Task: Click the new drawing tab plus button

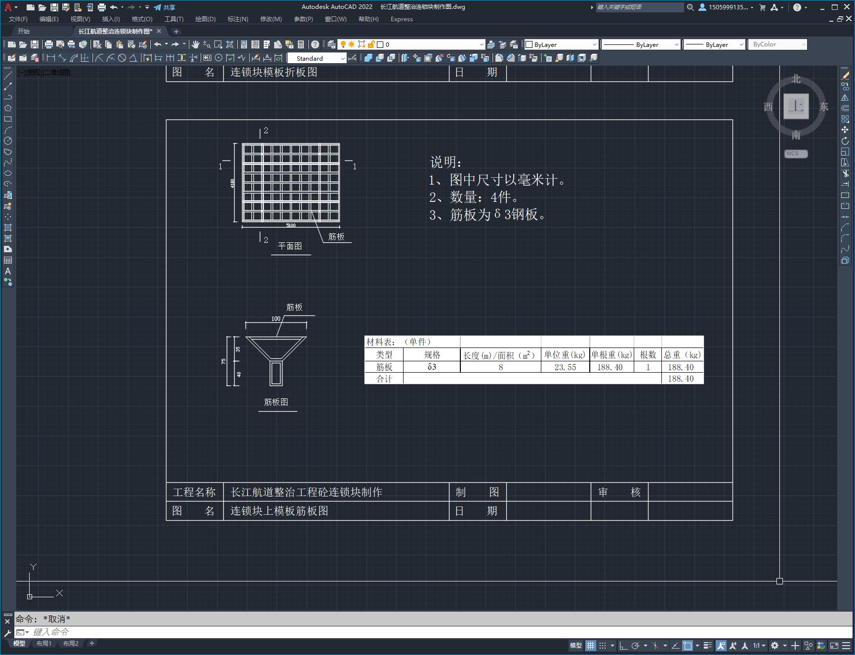Action: [x=176, y=31]
